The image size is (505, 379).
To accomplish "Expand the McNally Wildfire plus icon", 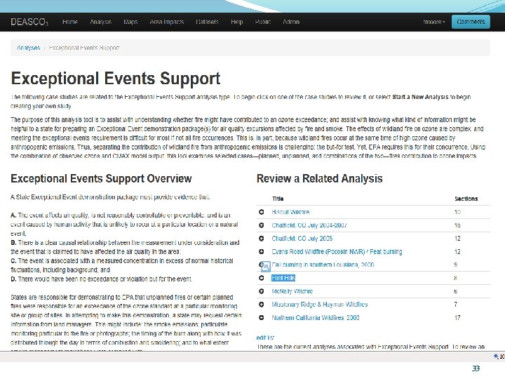I will (x=261, y=291).
